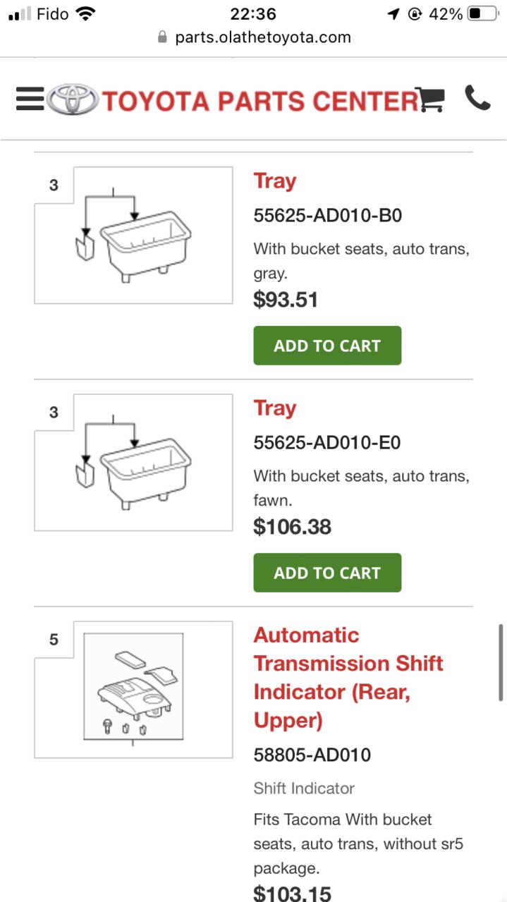This screenshot has width=507, height=902.
Task: Tap the Toyota logo emblem
Action: point(73,99)
